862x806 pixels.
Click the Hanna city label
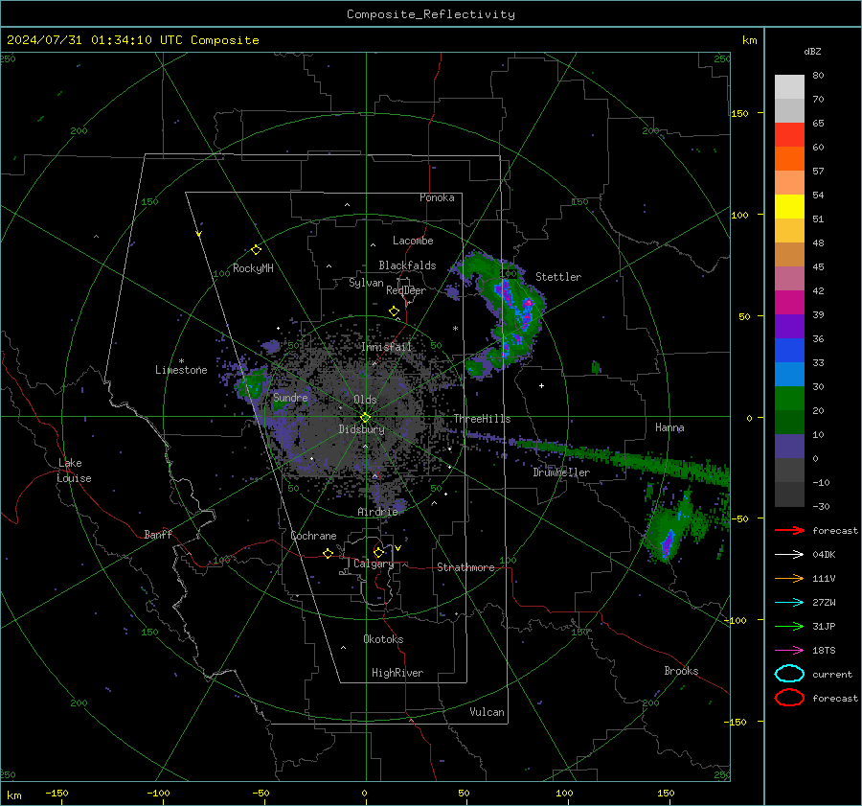(x=669, y=427)
